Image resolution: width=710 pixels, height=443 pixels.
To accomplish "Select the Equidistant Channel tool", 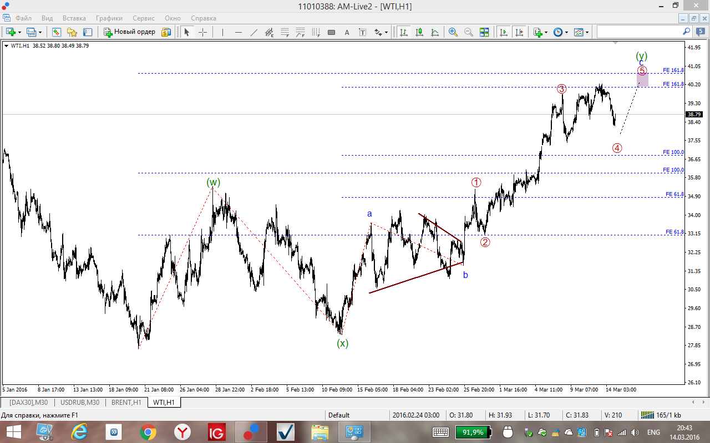I will point(270,32).
